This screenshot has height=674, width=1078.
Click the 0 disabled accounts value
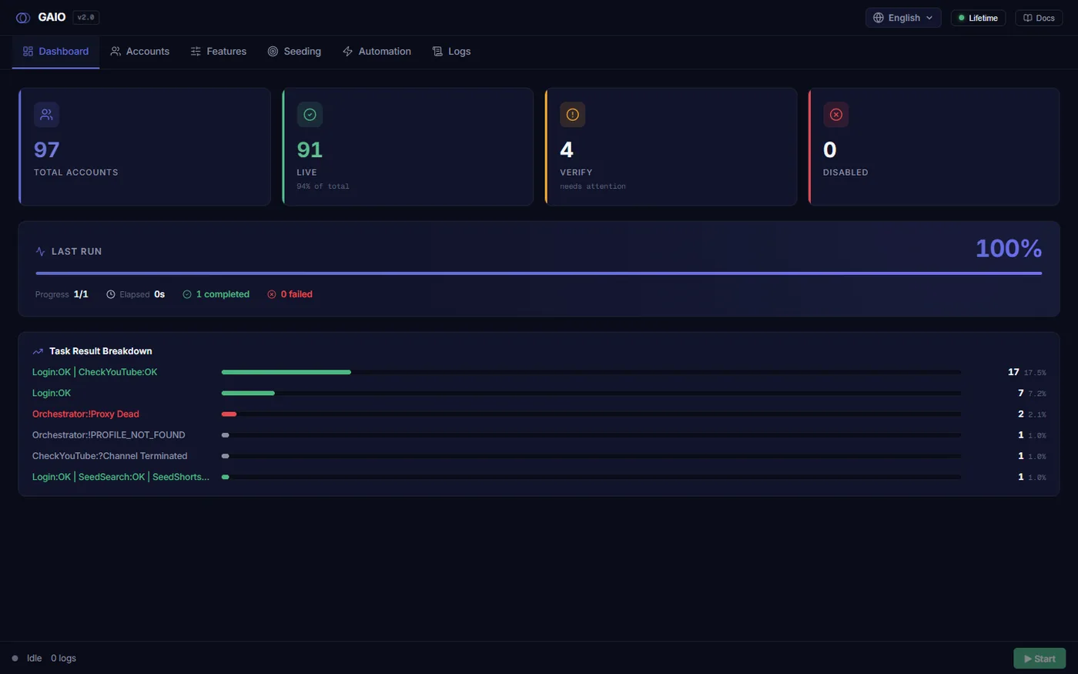pos(829,149)
